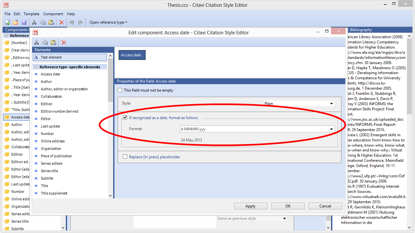415x233 pixels.
Task: Click the New file icon in main toolbar
Action: pos(7,22)
